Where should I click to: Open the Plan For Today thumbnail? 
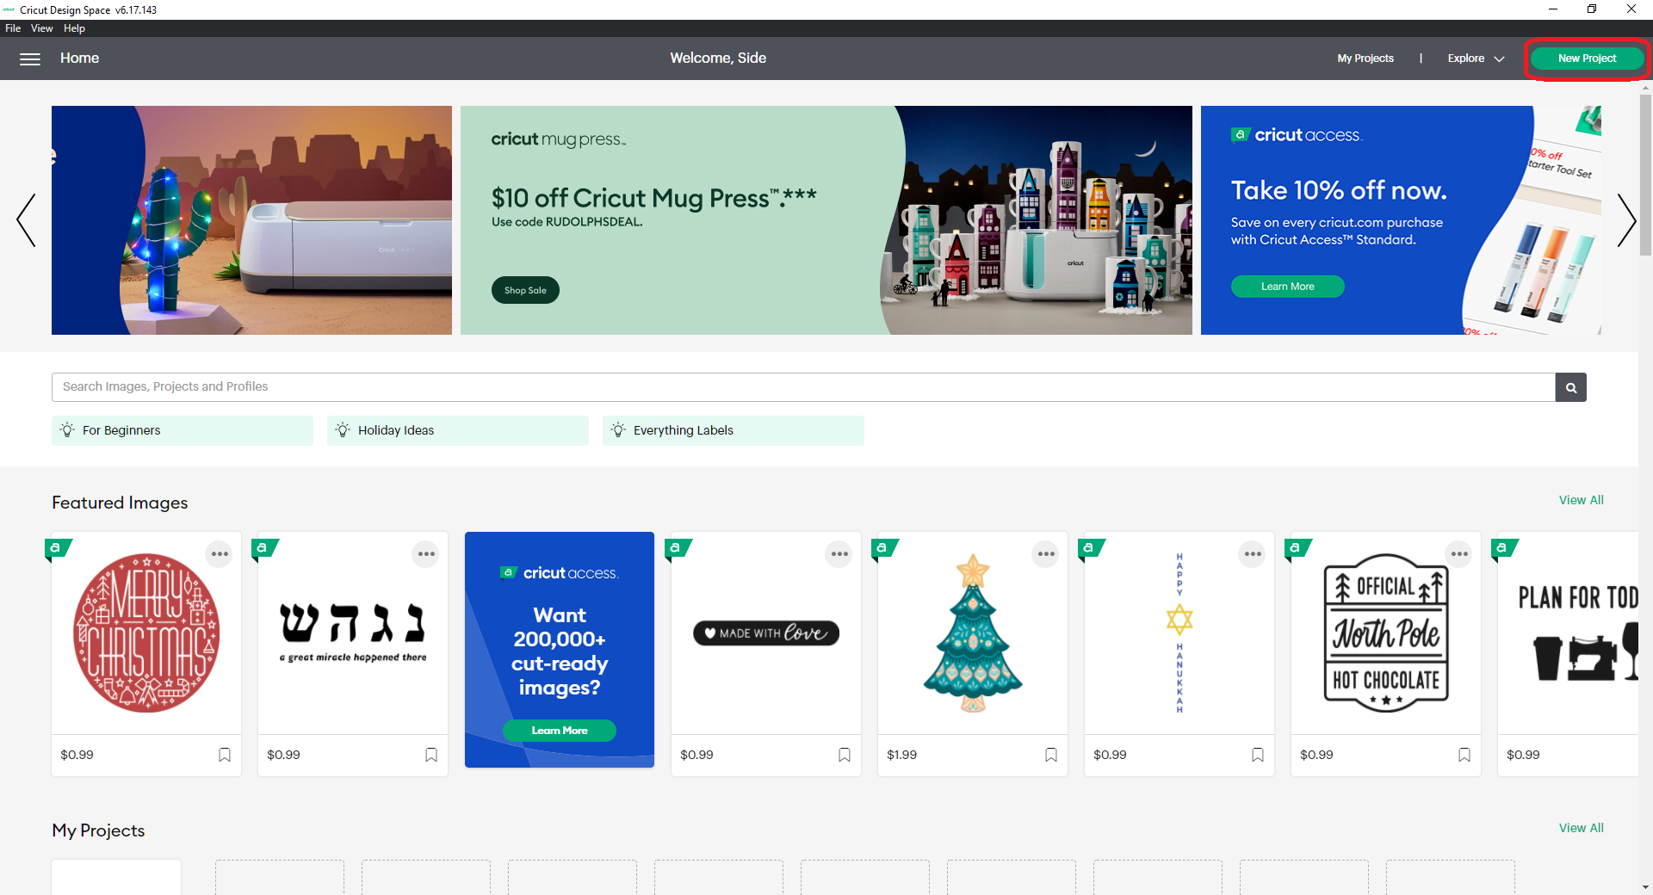click(1577, 633)
